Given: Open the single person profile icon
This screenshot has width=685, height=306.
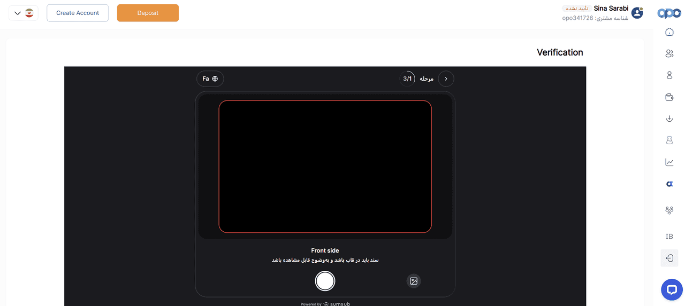Looking at the screenshot, I should point(669,75).
